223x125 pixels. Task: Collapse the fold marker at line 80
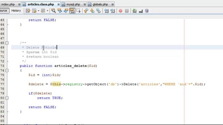coord(7,98)
